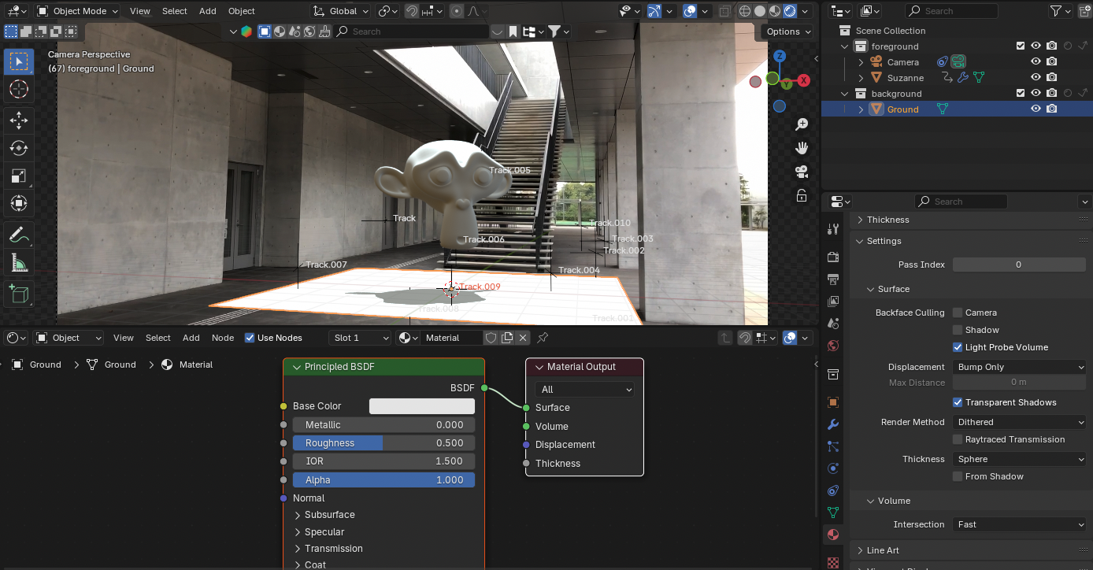The height and width of the screenshot is (570, 1093).
Task: Expand the Camera item in outliner
Action: coord(861,62)
